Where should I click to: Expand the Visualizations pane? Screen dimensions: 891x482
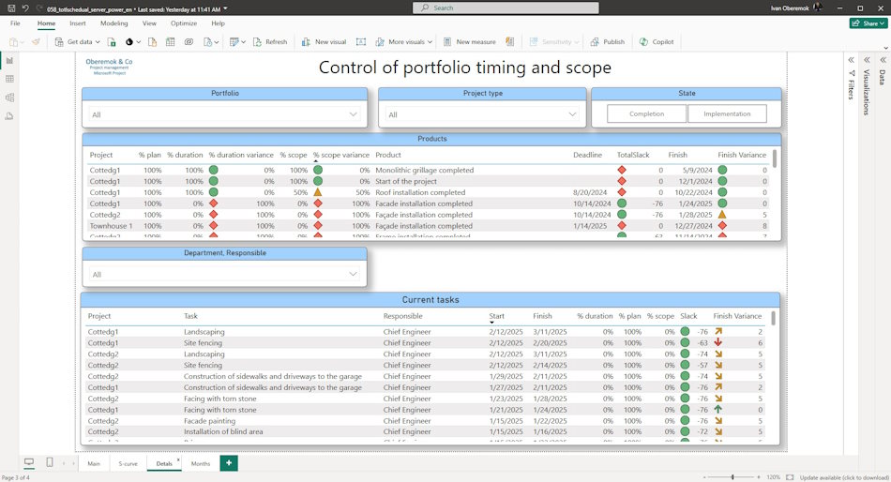[x=867, y=60]
